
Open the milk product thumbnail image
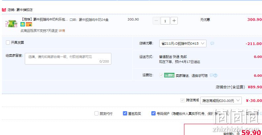[11, 23]
